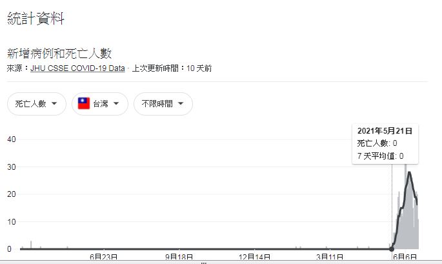Click the tooltip 死亡人數: 0 value
The height and width of the screenshot is (264, 442).
point(377,143)
